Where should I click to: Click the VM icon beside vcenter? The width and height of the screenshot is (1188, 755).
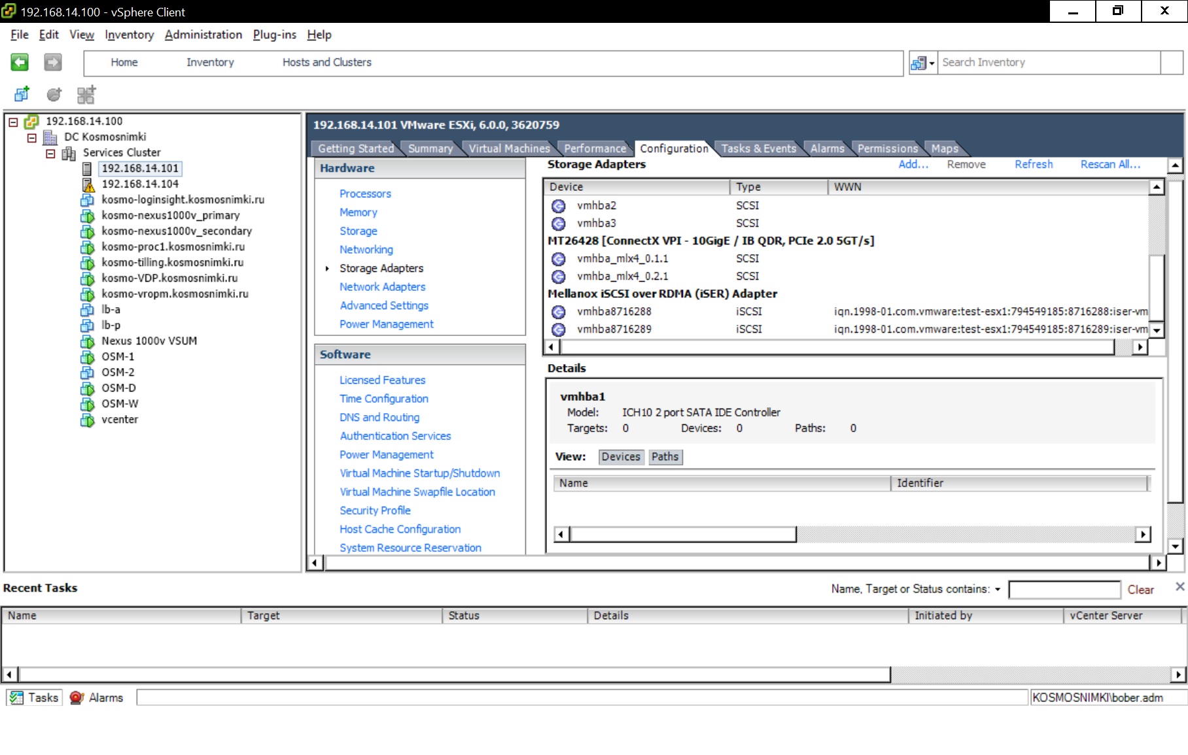[87, 420]
